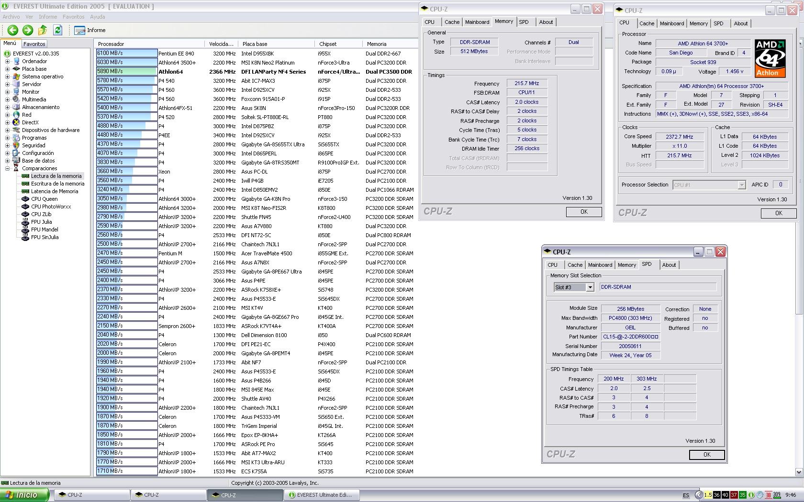This screenshot has height=502, width=804.
Task: Open the Informe report tool
Action: coord(90,30)
